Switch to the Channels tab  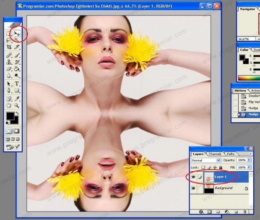(x=215, y=154)
